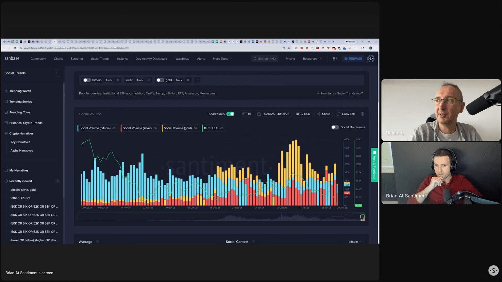The width and height of the screenshot is (502, 282).
Task: Click the info icon next to Average
Action: pyautogui.click(x=97, y=242)
